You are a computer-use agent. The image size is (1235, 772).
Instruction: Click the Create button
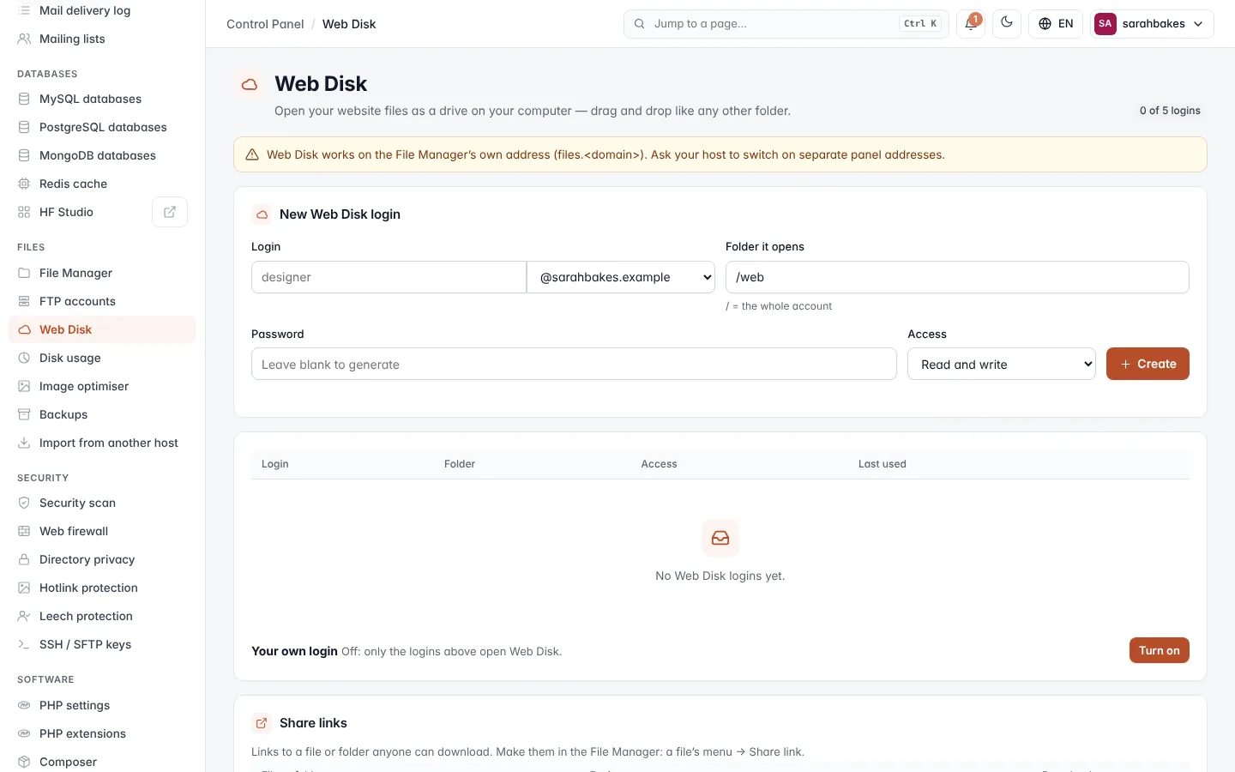click(1148, 364)
